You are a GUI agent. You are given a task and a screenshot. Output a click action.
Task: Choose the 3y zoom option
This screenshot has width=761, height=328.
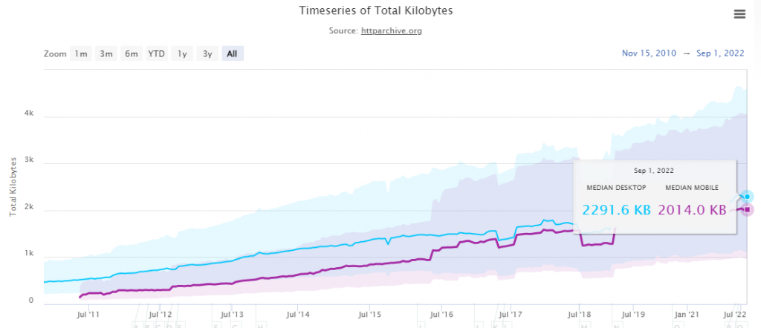(x=207, y=53)
